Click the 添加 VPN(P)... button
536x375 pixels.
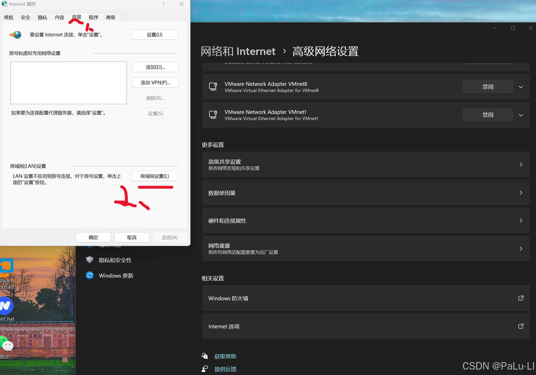tap(155, 82)
